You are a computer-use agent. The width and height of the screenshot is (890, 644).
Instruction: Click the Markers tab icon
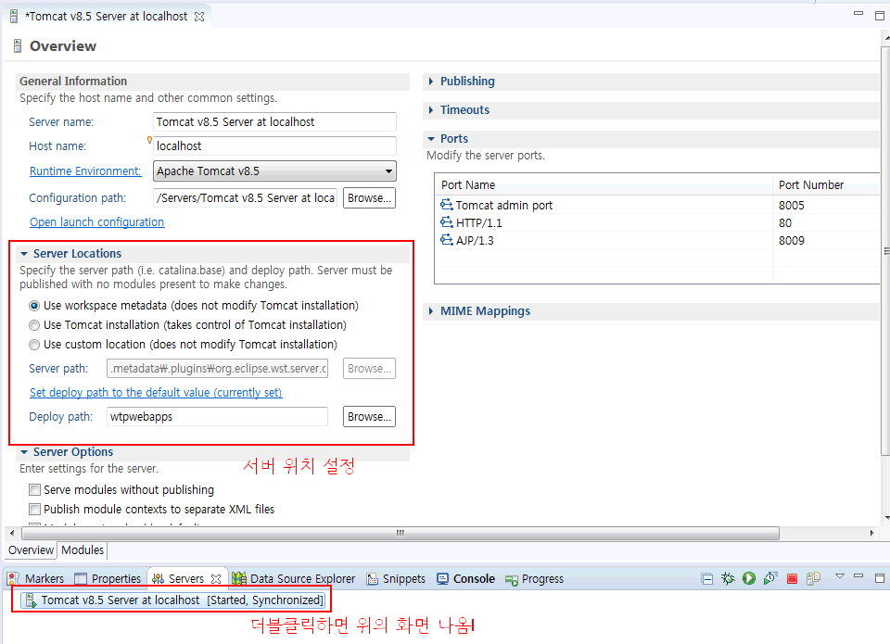13,579
